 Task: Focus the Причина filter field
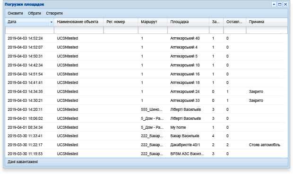coord(267,30)
